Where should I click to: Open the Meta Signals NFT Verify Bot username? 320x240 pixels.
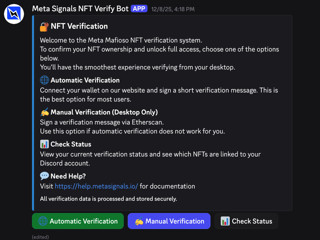[80, 9]
